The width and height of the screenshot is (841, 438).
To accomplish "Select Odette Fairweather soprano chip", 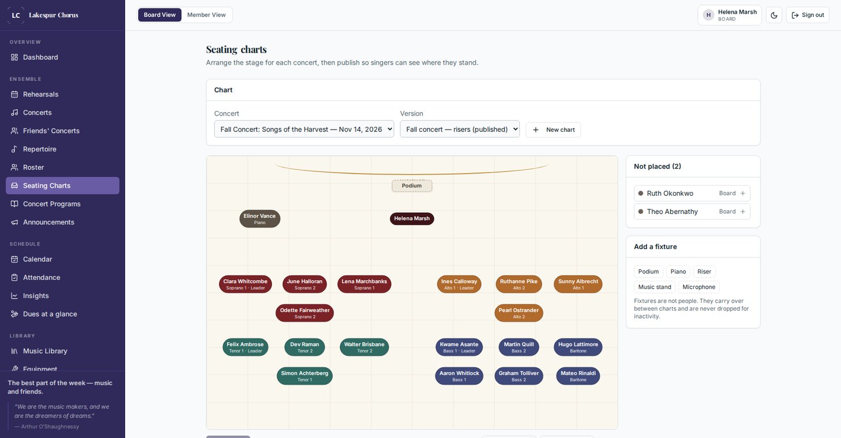I will click(305, 313).
